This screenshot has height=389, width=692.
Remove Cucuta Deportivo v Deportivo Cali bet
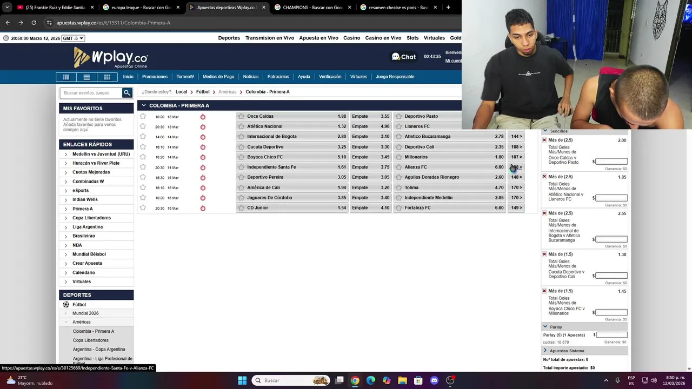click(x=544, y=254)
